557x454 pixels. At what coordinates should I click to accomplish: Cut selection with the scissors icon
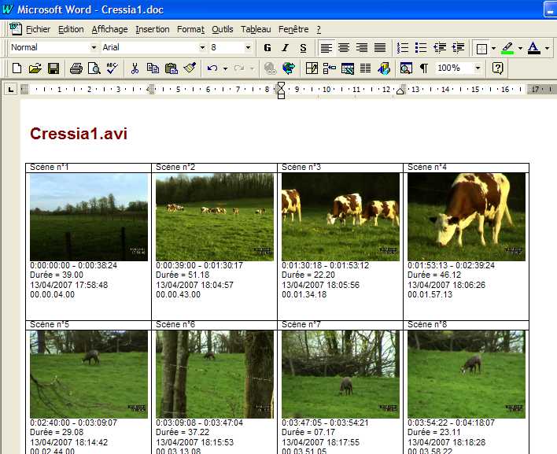click(x=135, y=68)
